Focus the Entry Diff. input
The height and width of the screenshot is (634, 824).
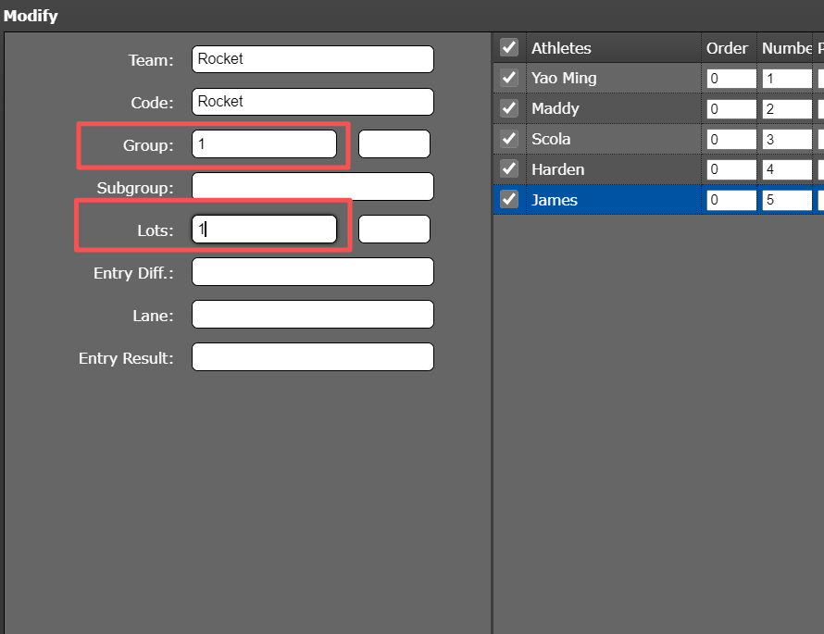(x=312, y=272)
